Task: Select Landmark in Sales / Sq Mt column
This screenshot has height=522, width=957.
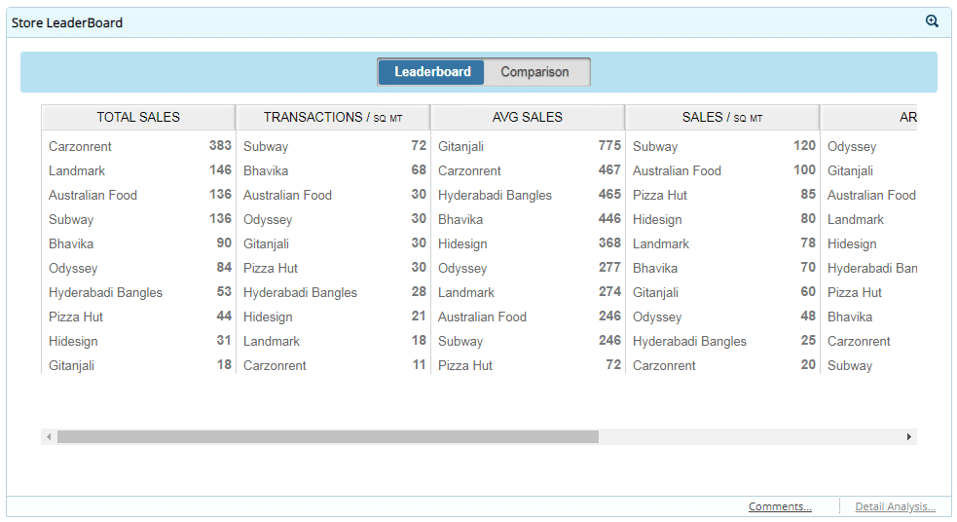Action: [x=661, y=244]
